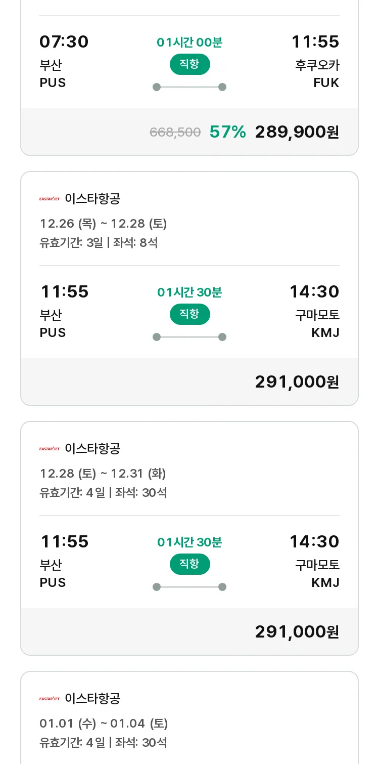The height and width of the screenshot is (764, 379).
Task: Click the 후쿠오카 FUK destination
Action: click(317, 74)
